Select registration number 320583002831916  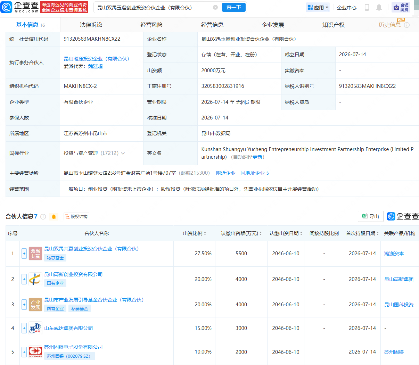pyautogui.click(x=223, y=86)
